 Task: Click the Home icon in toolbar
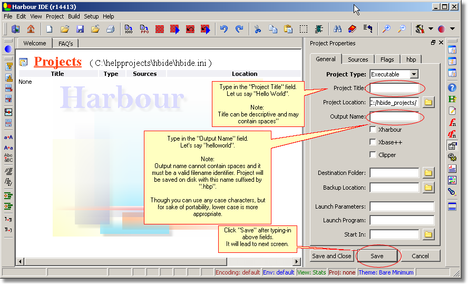[x=31, y=29]
